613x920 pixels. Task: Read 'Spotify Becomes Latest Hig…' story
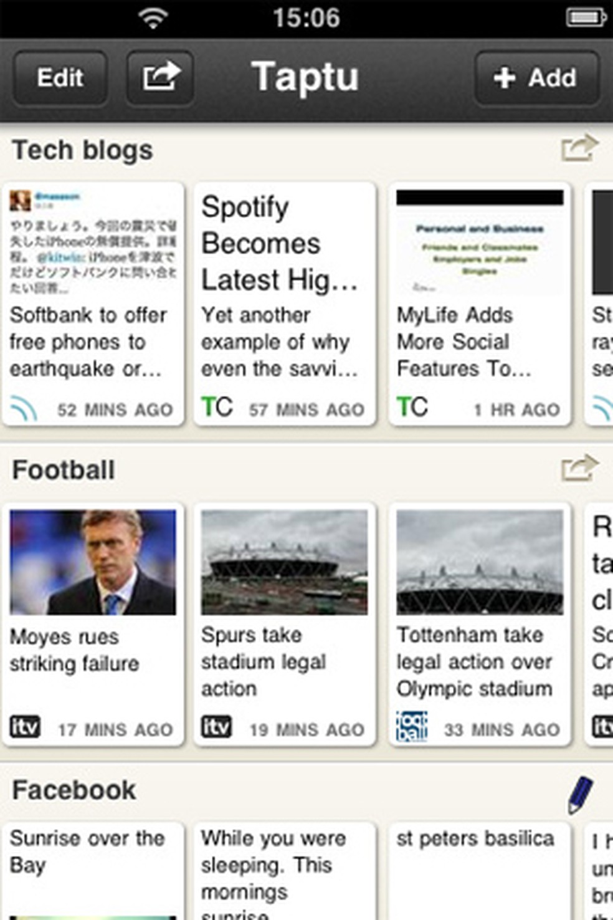coord(279,243)
